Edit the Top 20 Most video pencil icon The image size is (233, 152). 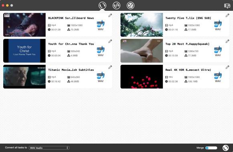[227, 41]
